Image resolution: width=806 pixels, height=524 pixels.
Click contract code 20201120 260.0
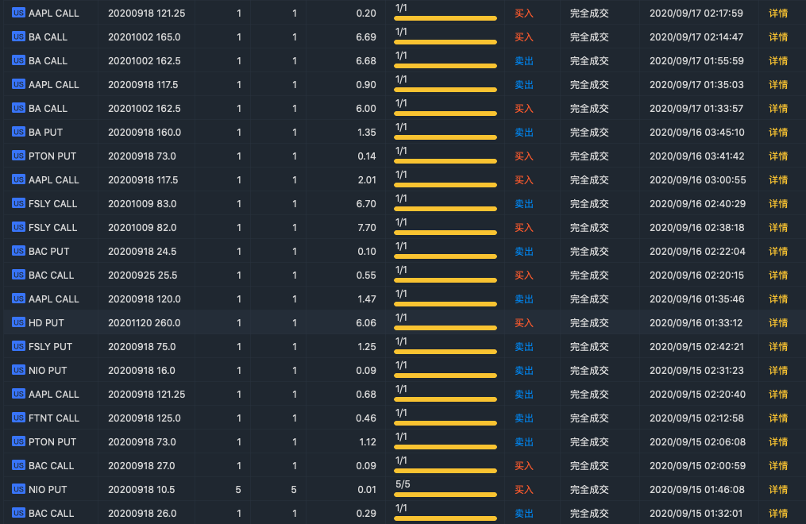pyautogui.click(x=145, y=322)
